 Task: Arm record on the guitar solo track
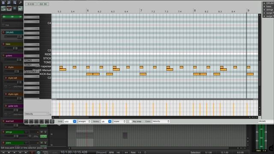tap(6, 106)
